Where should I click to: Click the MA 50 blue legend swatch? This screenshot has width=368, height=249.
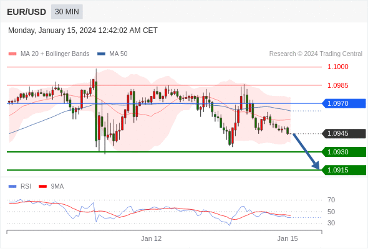[101, 54]
